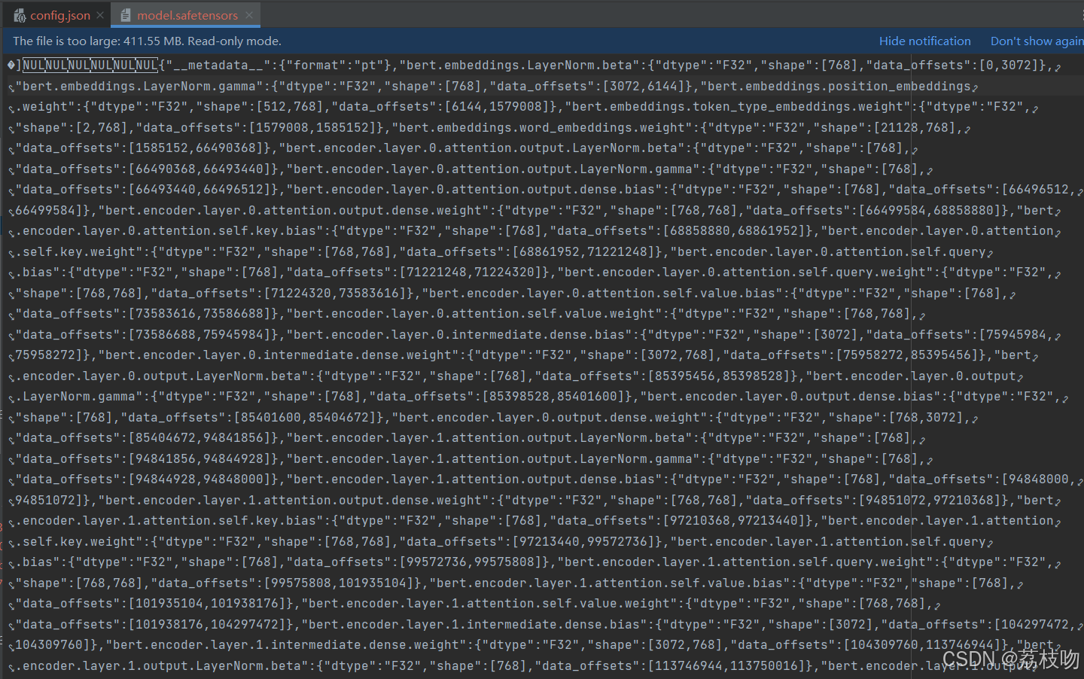
Task: Click "bert.encoder.layer.1.attention.output.dense.bias" key
Action: point(474,480)
